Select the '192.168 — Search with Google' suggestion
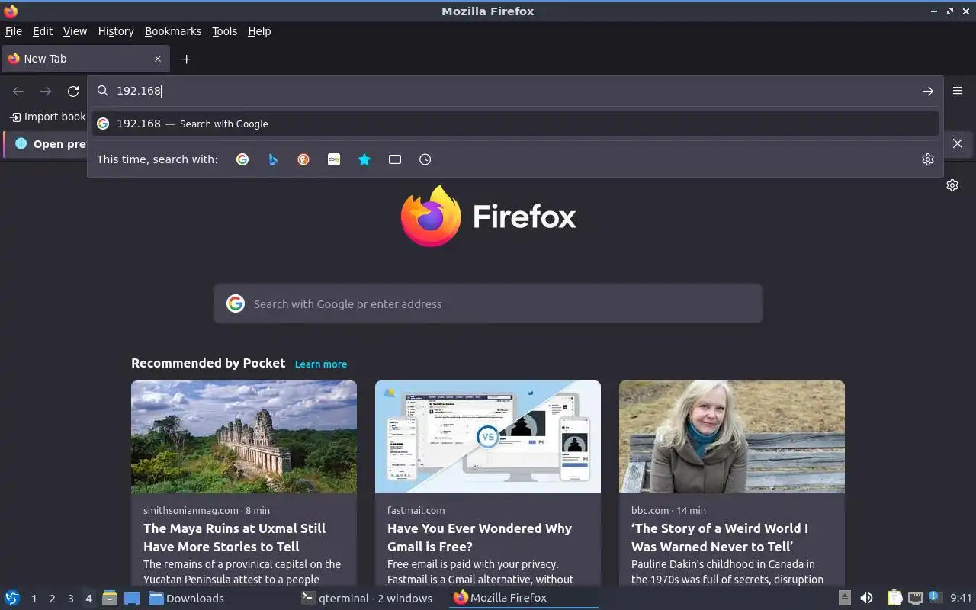The height and width of the screenshot is (610, 976). [x=515, y=124]
